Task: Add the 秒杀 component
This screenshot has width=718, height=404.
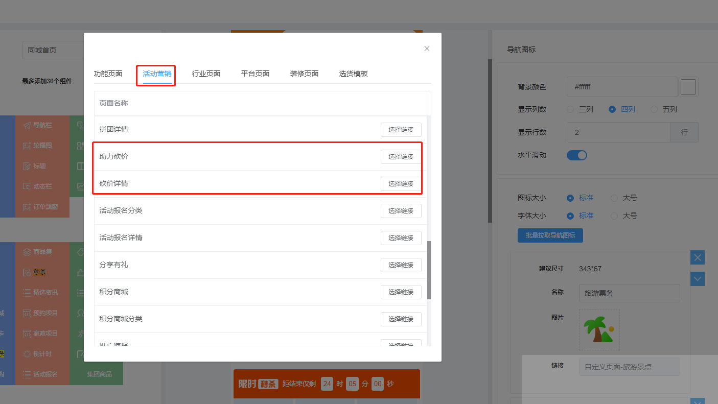Action: (x=42, y=272)
